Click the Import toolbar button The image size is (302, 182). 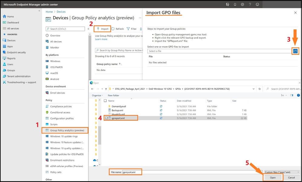pos(103,29)
